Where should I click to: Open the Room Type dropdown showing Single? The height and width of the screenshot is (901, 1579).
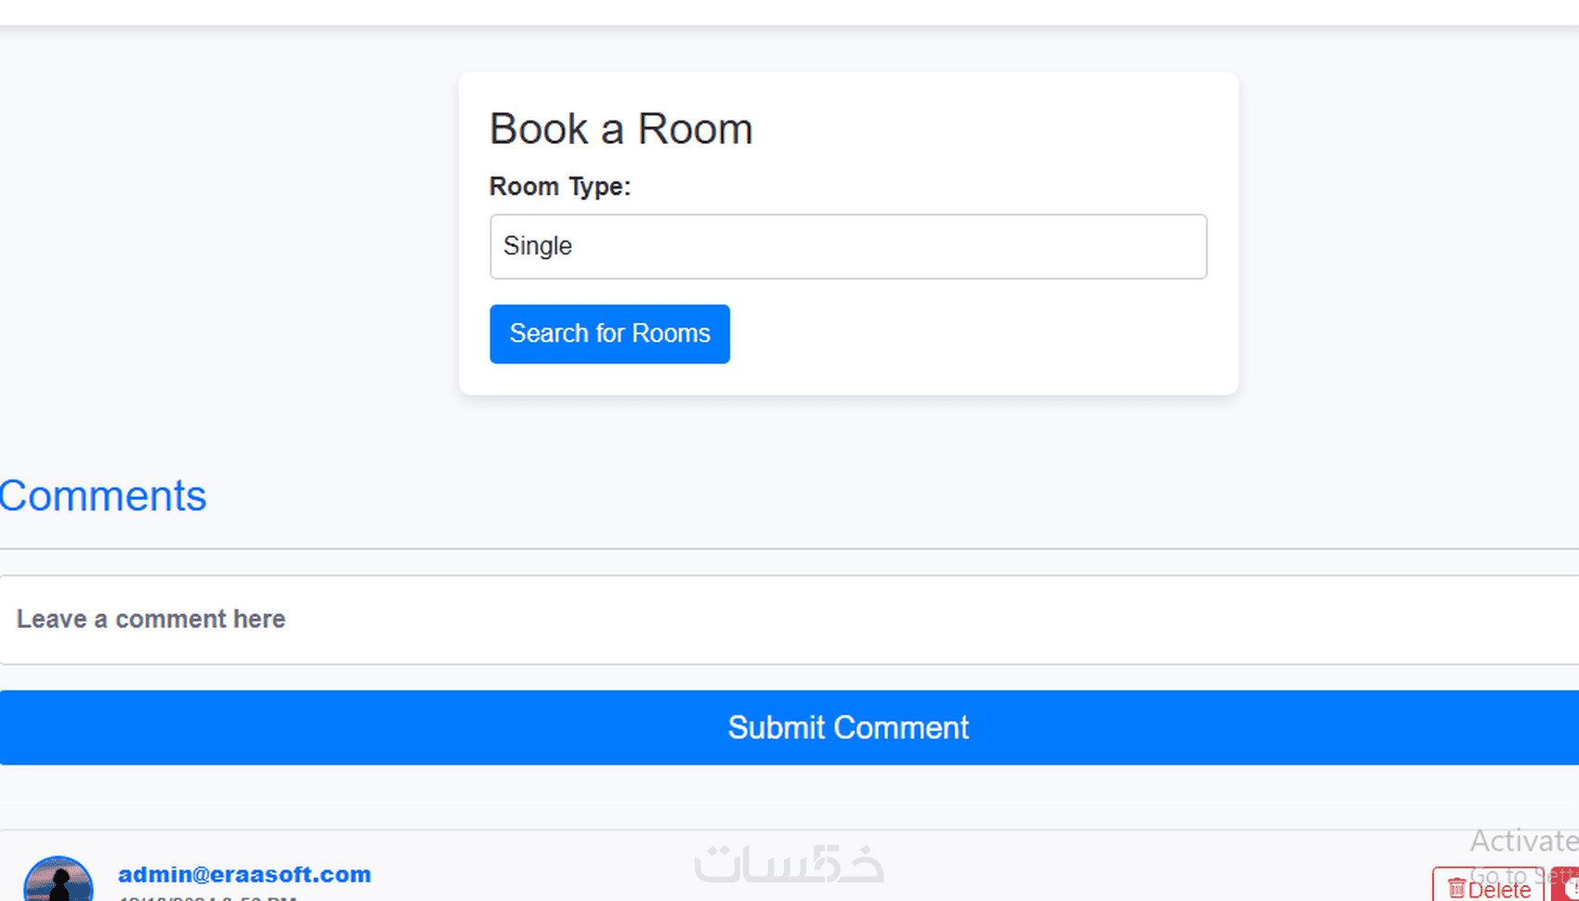coord(847,246)
